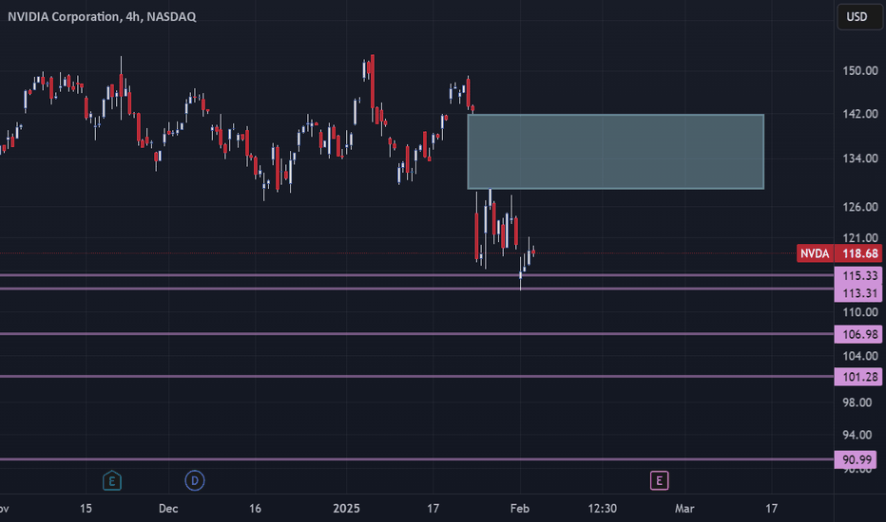The width and height of the screenshot is (886, 522).
Task: Click the pink upcoming earnings E marker
Action: click(659, 481)
